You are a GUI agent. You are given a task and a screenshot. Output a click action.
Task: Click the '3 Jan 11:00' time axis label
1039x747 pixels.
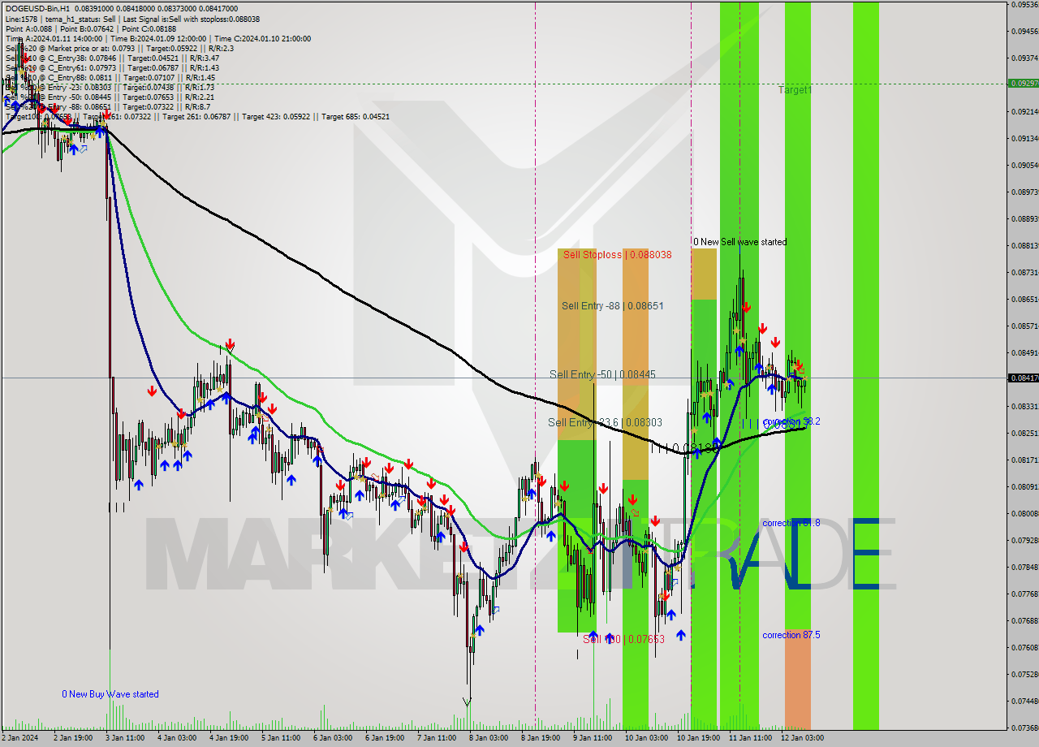click(124, 738)
